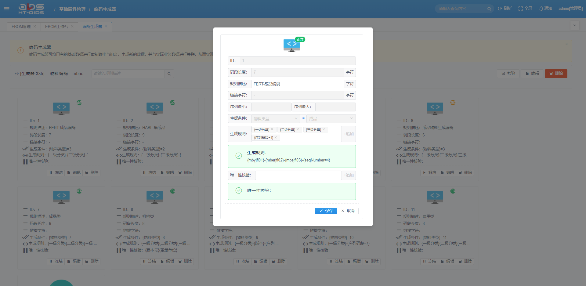Click the 取消 button

pos(348,211)
